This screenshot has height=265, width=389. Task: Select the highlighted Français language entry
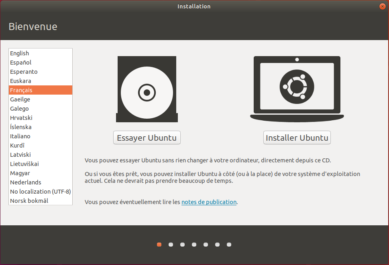click(x=21, y=90)
